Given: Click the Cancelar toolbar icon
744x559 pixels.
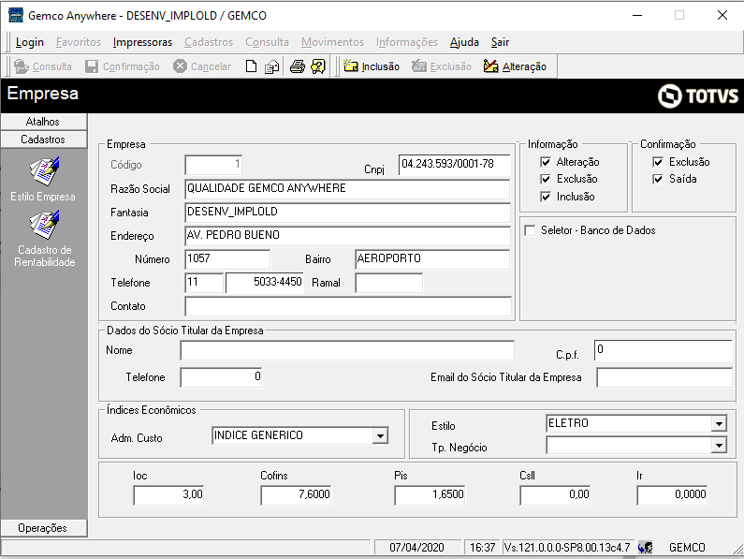Looking at the screenshot, I should [180, 66].
